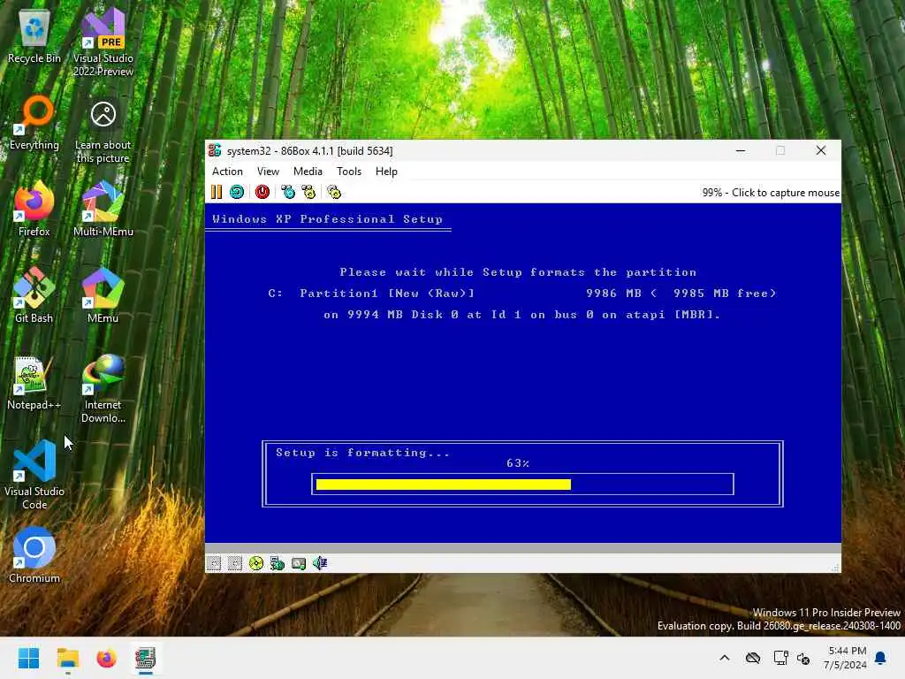Open the clock showing 5:44 PM
The width and height of the screenshot is (905, 679).
845,658
